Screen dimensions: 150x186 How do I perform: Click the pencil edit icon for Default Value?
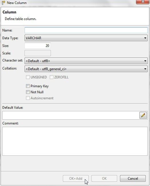pyautogui.click(x=143, y=115)
